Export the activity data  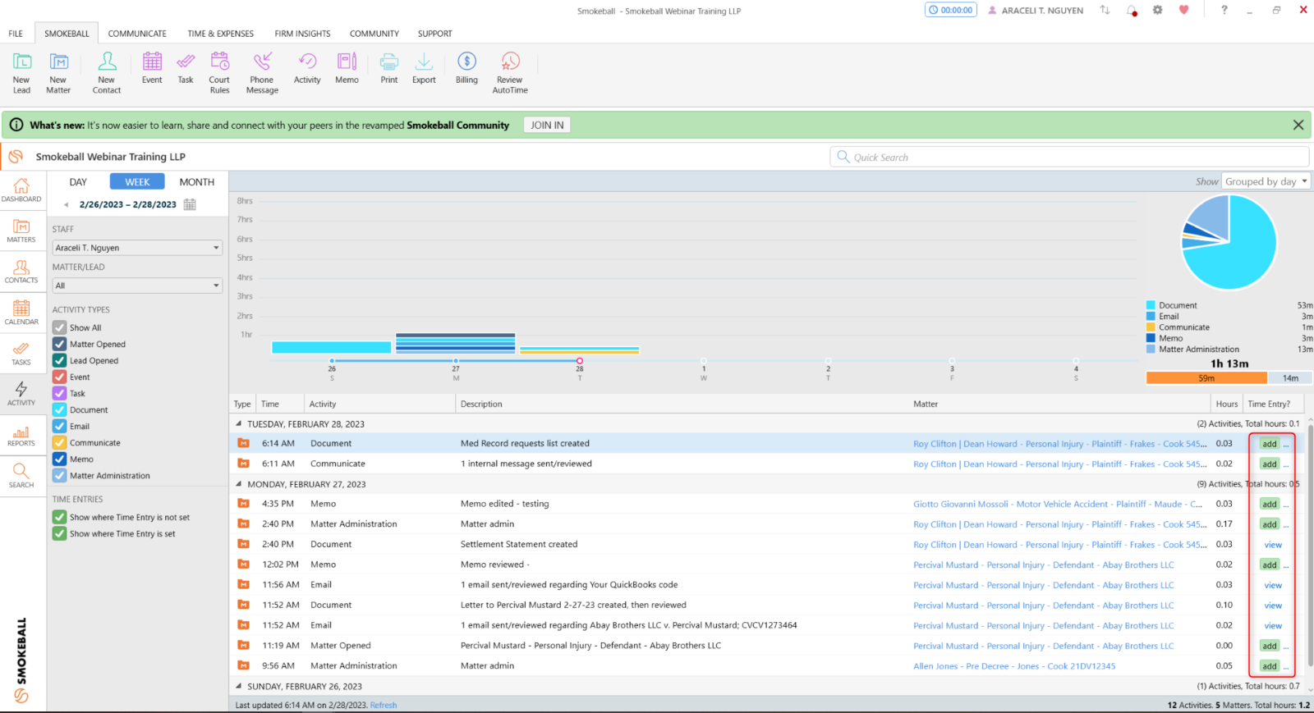(424, 67)
